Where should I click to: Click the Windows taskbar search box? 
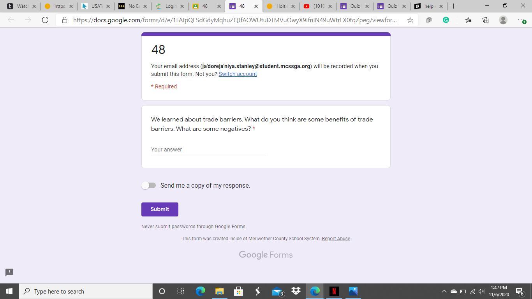click(x=86, y=291)
